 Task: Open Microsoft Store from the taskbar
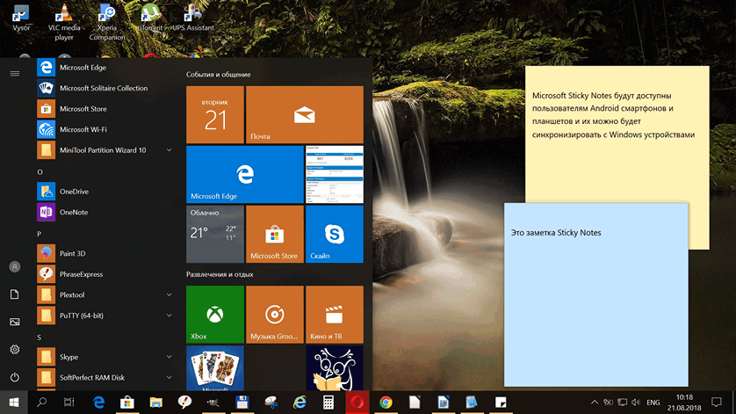tap(127, 403)
